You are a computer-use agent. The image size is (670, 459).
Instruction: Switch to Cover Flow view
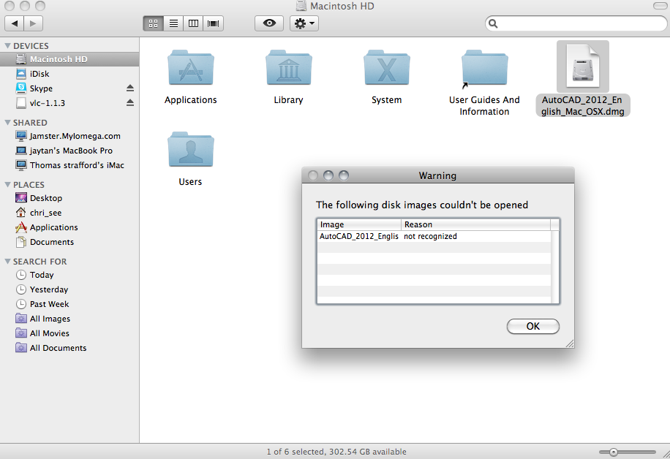[x=214, y=23]
